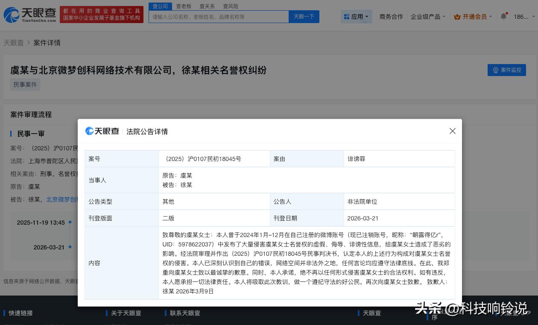Viewport: 538px width, 325px height.
Task: Open the 商务合作 menu item
Action: pos(391,16)
